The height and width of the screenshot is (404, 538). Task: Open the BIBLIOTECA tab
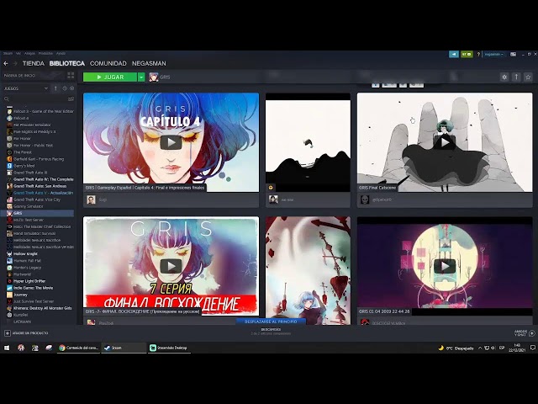(67, 64)
